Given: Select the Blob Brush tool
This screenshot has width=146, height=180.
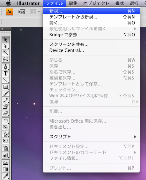Looking at the screenshot, I should [6, 106].
